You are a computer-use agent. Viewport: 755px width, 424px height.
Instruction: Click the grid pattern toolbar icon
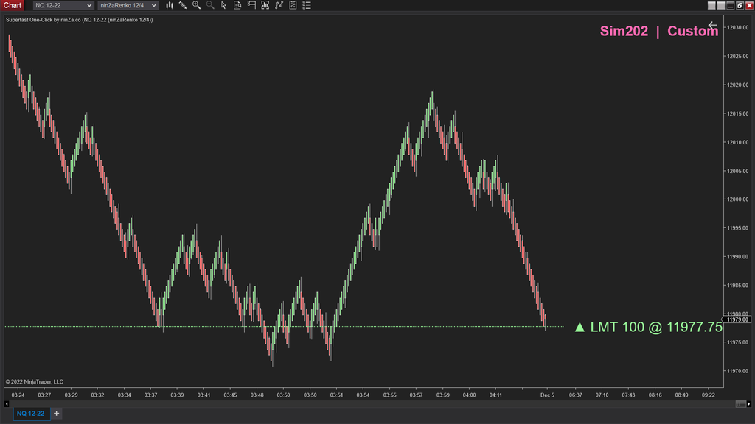[293, 5]
